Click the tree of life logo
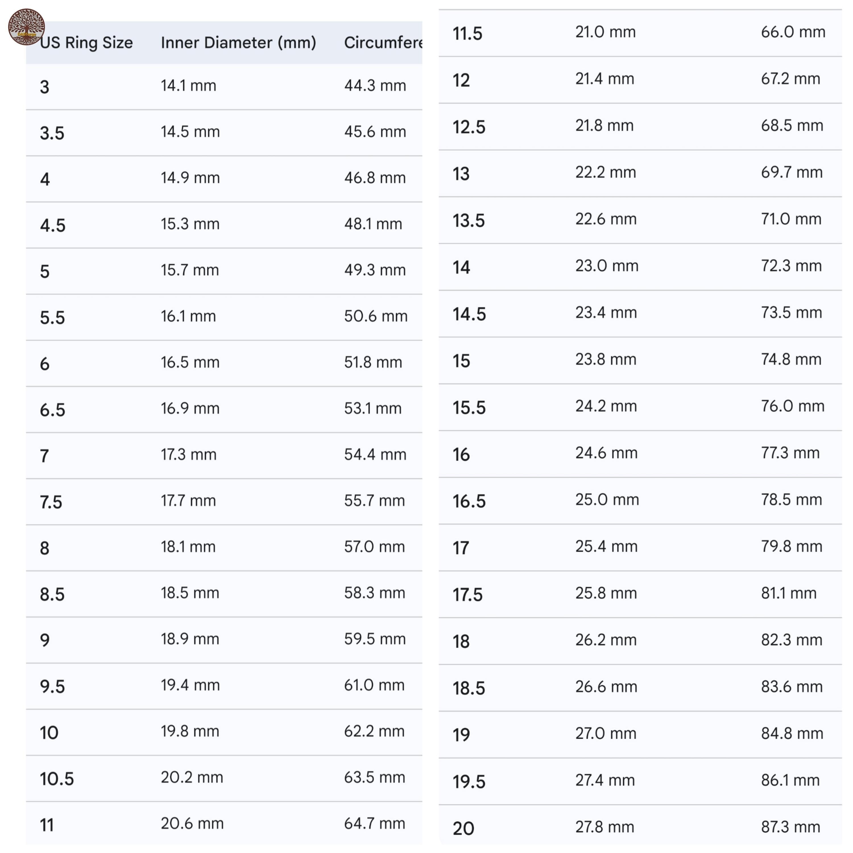 coord(26,27)
